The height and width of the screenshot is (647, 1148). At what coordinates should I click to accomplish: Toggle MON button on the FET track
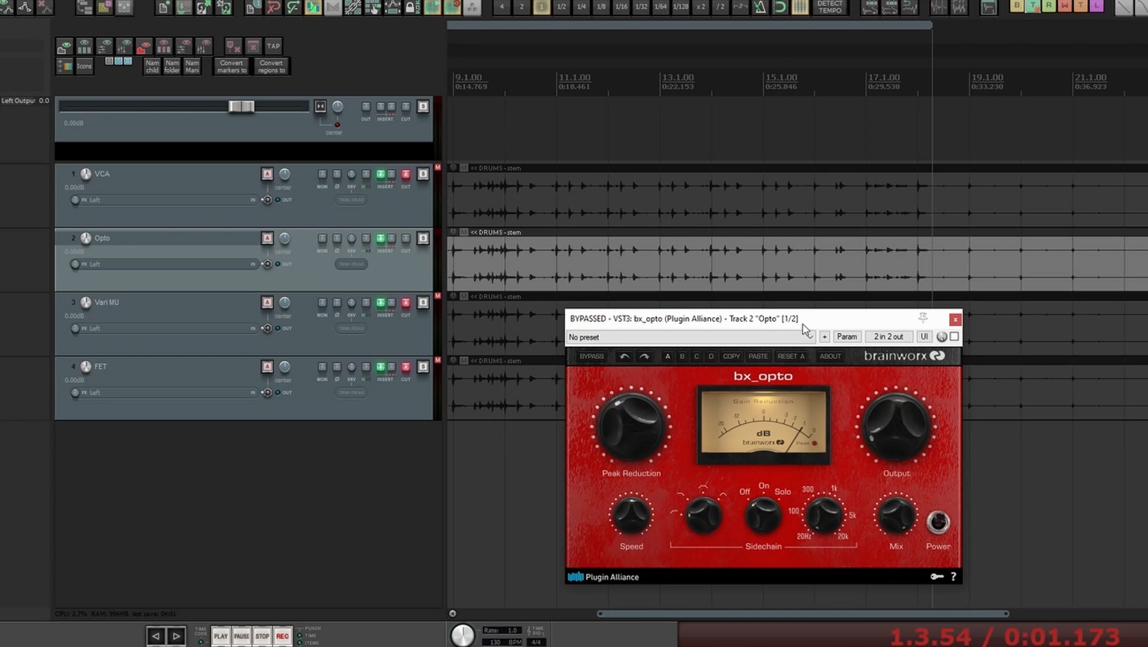323,367
